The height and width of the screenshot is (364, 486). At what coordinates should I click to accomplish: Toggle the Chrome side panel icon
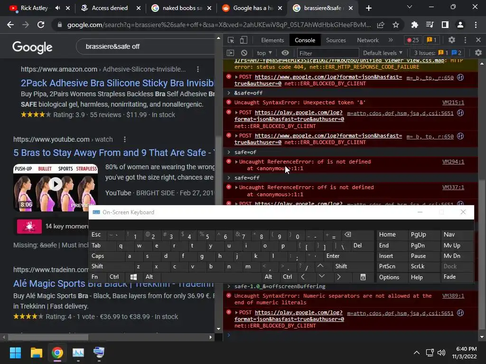click(x=445, y=25)
